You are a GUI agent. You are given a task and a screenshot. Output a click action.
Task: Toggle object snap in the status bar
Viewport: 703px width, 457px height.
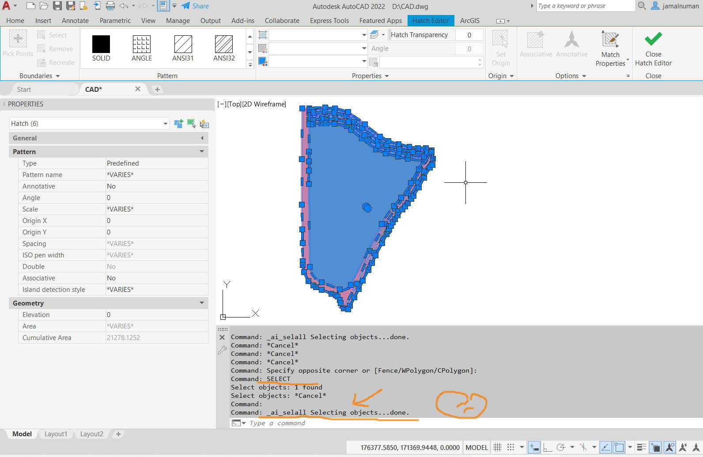(620, 447)
